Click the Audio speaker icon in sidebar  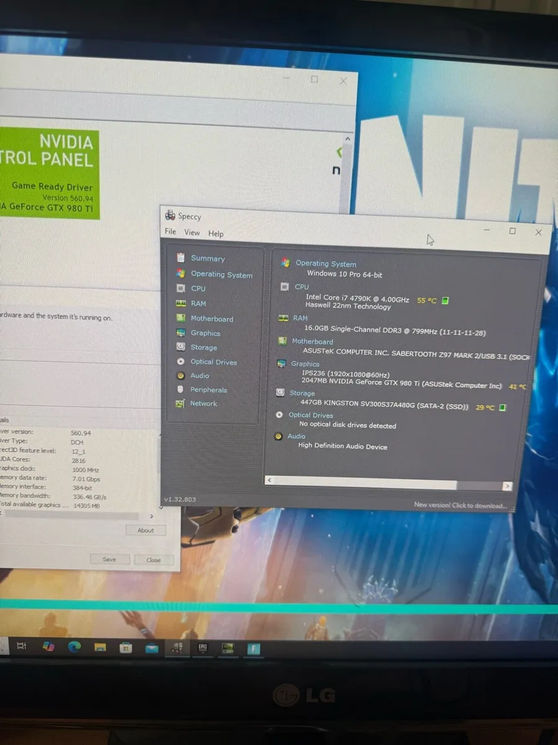tap(180, 376)
